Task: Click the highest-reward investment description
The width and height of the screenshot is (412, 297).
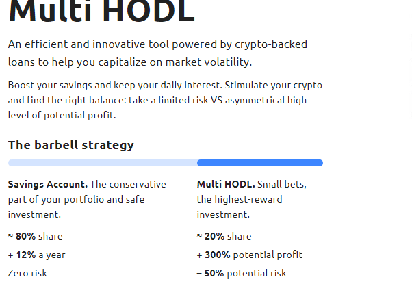Action: click(240, 207)
